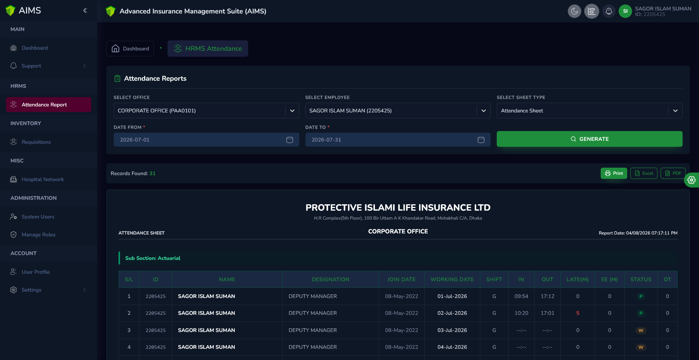Open User Profile page

click(x=49, y=272)
